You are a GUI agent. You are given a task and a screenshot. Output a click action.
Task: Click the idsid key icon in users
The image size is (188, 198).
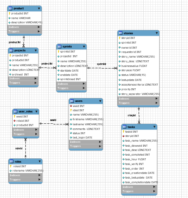pos(71,110)
